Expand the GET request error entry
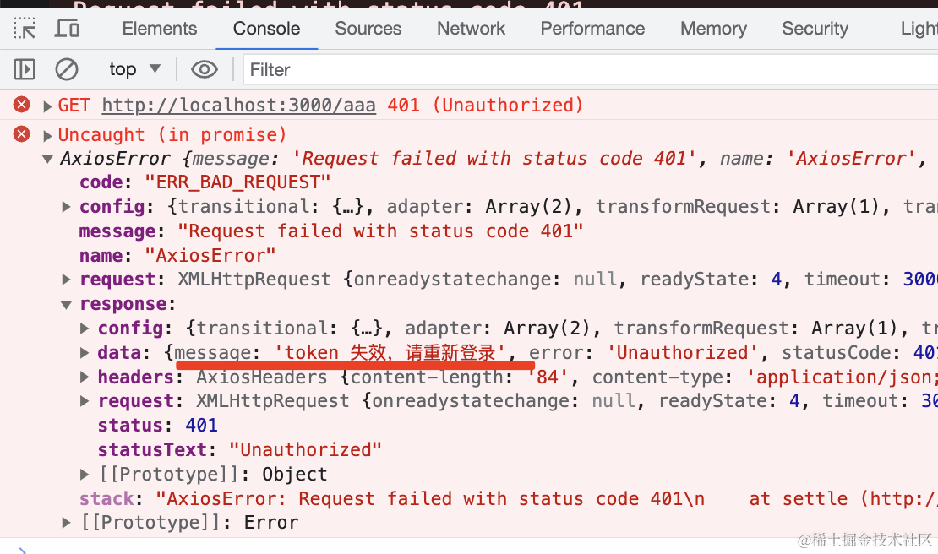Viewport: 938px width, 554px height. click(47, 106)
